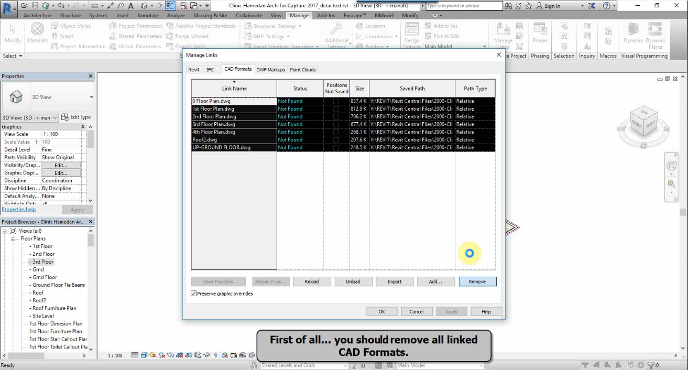Click the keyword search input field

(463, 6)
